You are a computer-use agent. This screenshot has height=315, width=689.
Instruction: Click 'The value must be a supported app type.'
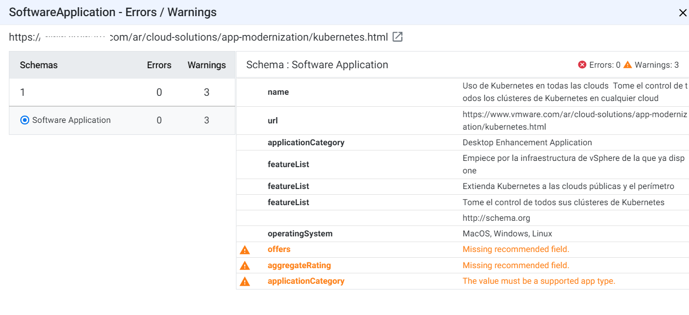click(539, 281)
